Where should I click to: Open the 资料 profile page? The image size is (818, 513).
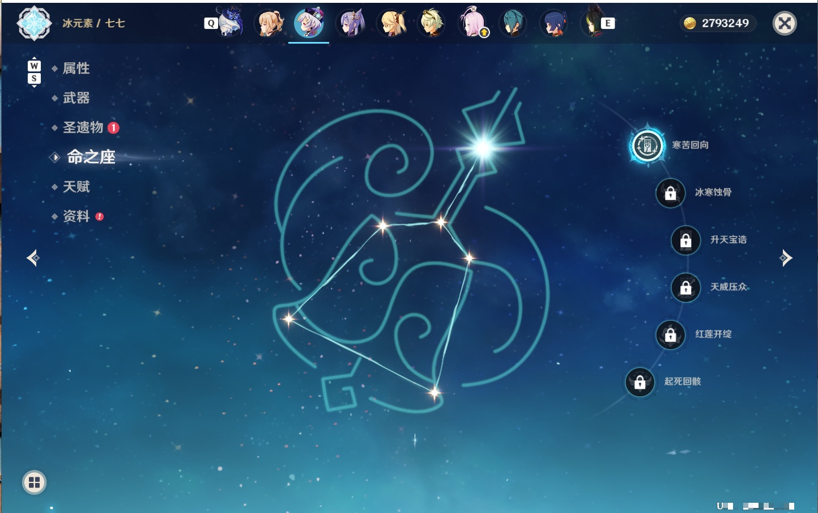[76, 216]
